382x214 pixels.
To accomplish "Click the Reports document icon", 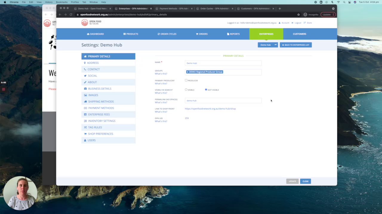I will point(228,34).
